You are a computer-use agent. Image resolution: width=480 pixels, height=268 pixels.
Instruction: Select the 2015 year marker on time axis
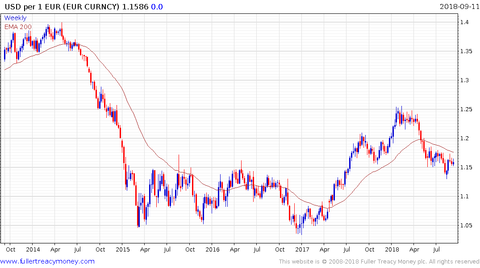coord(122,249)
